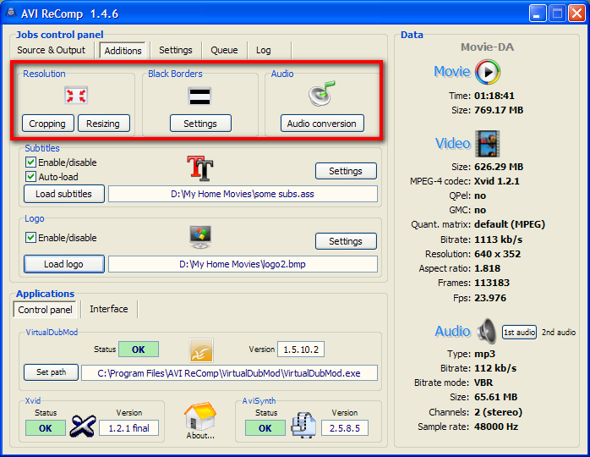This screenshot has width=590, height=457.
Task: Open the Queue tab
Action: point(224,50)
